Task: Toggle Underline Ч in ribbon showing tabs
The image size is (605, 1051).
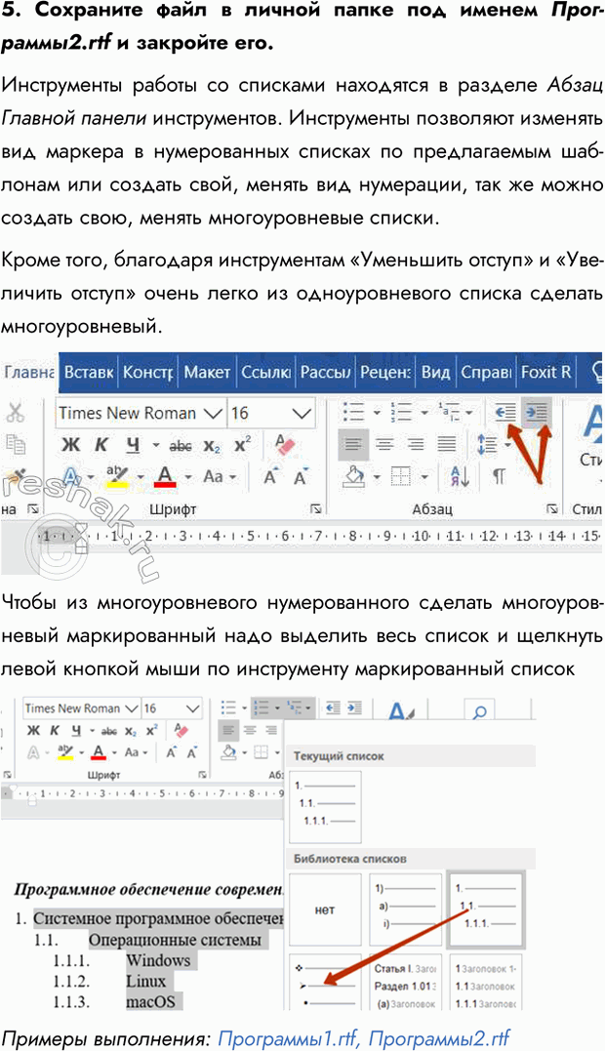Action: click(134, 444)
